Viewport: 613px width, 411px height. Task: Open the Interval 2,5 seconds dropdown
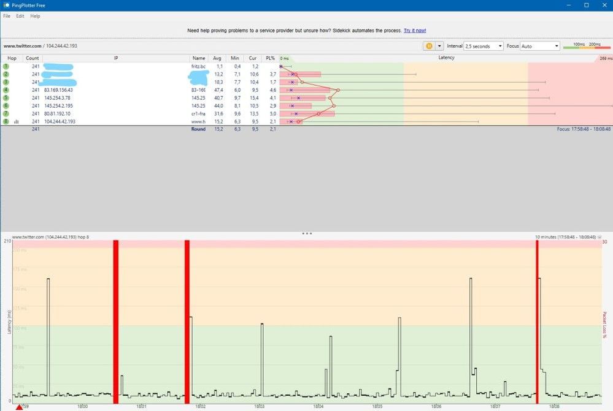(x=484, y=46)
